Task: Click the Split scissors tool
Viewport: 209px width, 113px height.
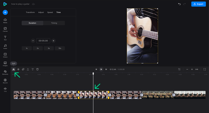Action: tap(14, 69)
